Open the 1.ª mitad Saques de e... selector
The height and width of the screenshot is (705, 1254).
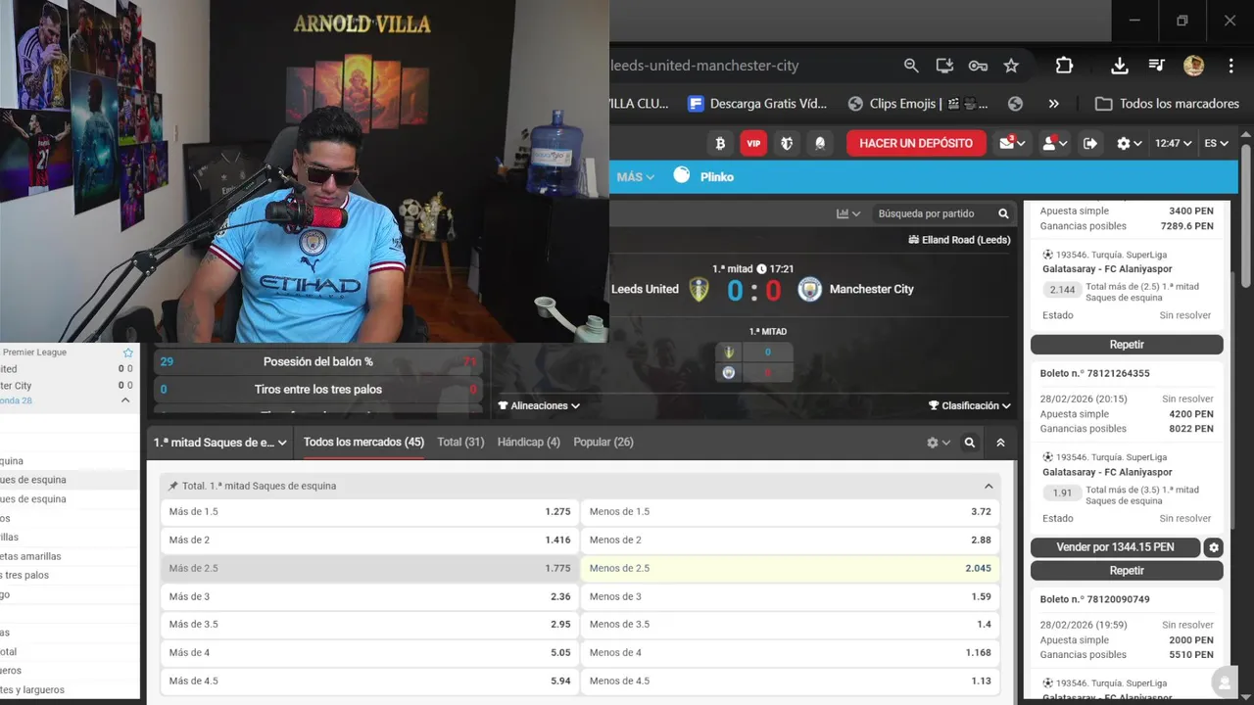click(x=220, y=443)
